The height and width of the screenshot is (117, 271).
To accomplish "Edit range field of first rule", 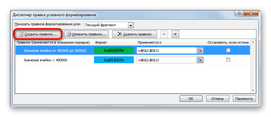I will (x=166, y=50).
